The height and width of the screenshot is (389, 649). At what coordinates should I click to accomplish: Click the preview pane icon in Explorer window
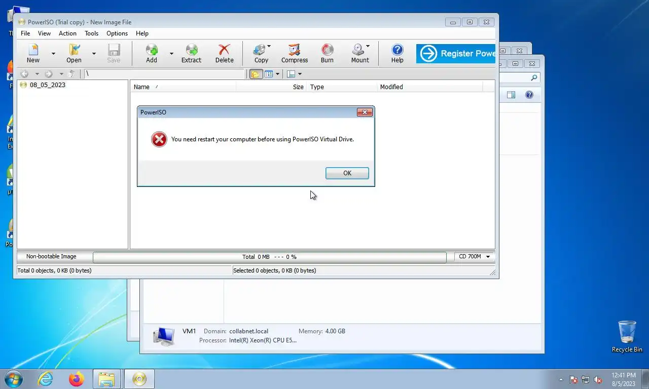tap(511, 95)
